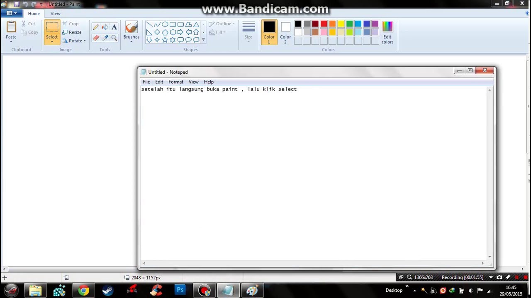
Task: Select the Line shape
Action: (149, 24)
